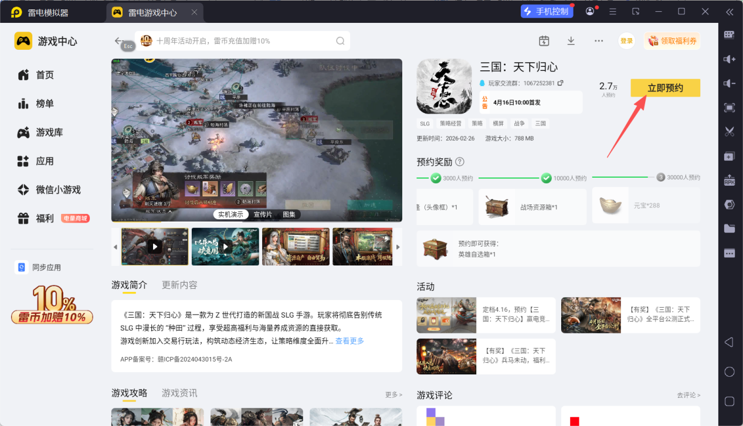Screen dimensions: 743x426
Task: Click the multi-window icon in title bar
Action: coord(636,11)
